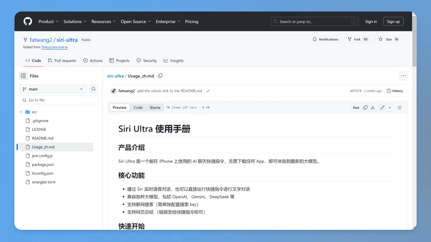The image size is (431, 242).
Task: Click the GitHub logo in the header
Action: 28,21
